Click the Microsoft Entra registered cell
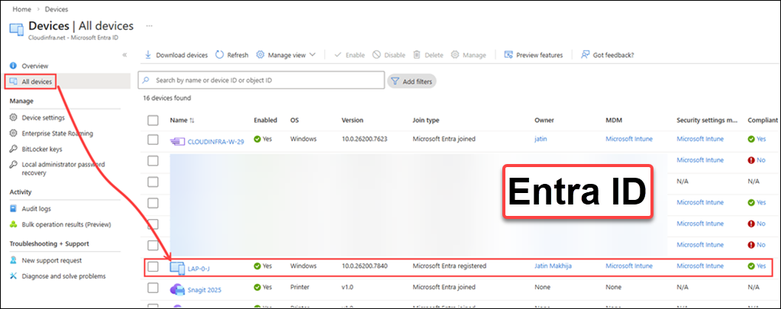This screenshot has width=781, height=309. coord(449,266)
